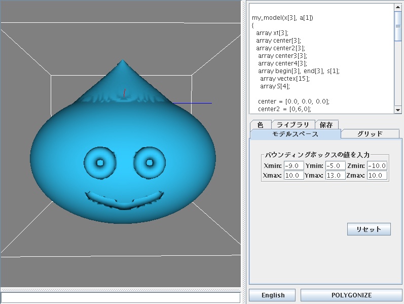Open the 色 (color) tab
The height and width of the screenshot is (304, 404).
click(260, 125)
